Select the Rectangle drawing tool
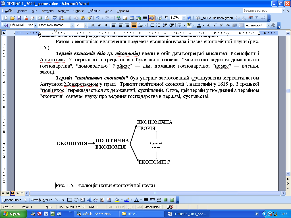 pos(70,200)
